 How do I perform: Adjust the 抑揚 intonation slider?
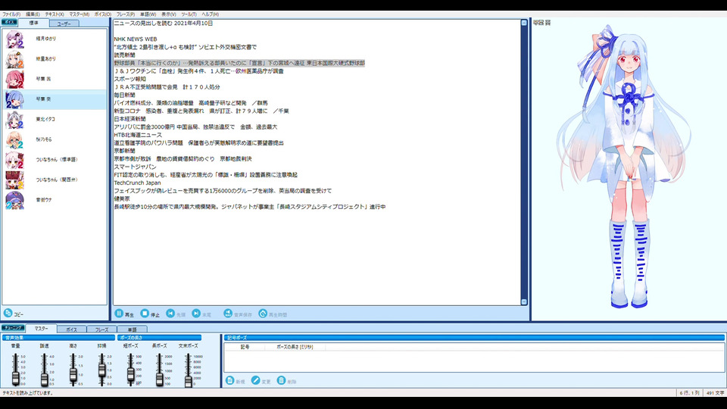click(x=102, y=370)
